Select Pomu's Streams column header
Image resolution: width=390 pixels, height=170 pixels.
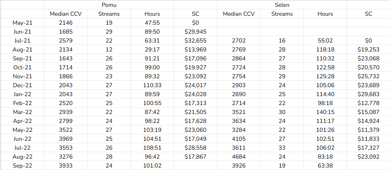point(109,14)
